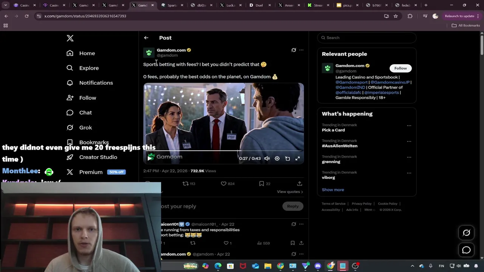Bookmark the post with 22 bookmarks
The width and height of the screenshot is (484, 272).
coord(261,184)
